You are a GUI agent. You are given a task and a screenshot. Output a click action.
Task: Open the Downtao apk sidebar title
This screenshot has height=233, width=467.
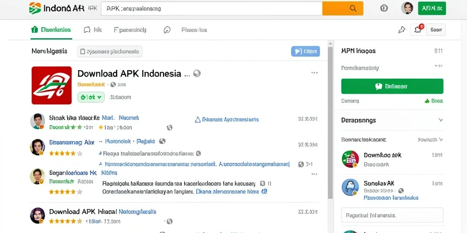(x=383, y=155)
